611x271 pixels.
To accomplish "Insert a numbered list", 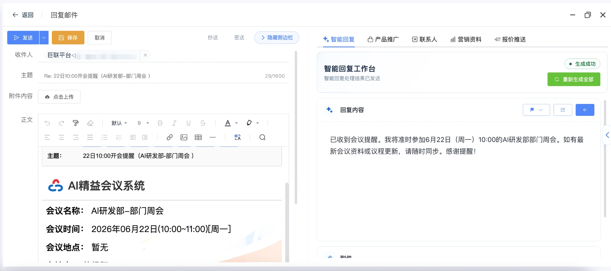I will click(x=119, y=137).
